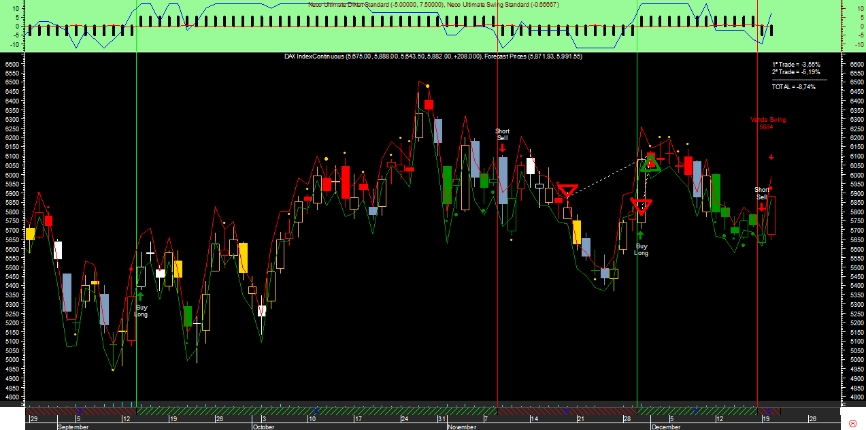
Task: Select the September 'Buy Long' label
Action: tap(141, 311)
